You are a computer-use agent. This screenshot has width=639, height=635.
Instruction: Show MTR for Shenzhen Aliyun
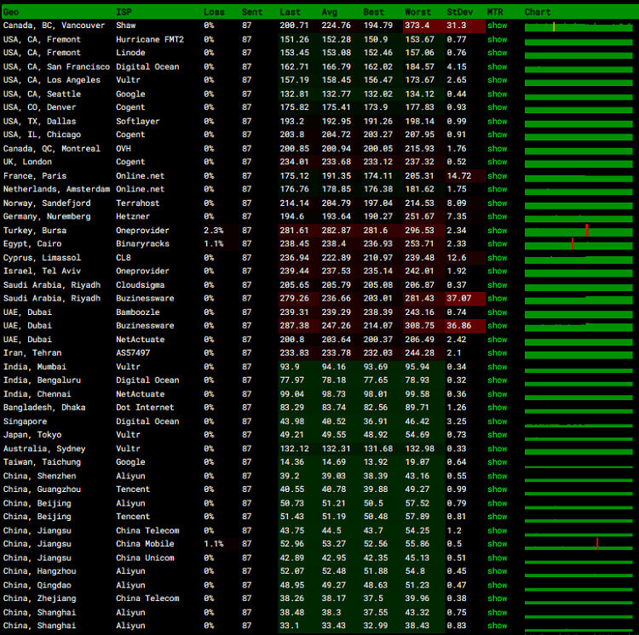[x=498, y=476]
